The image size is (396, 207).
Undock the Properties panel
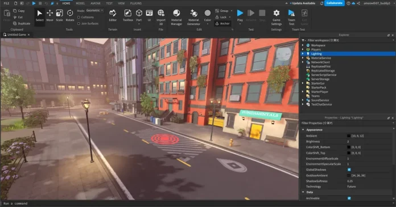click(x=389, y=118)
